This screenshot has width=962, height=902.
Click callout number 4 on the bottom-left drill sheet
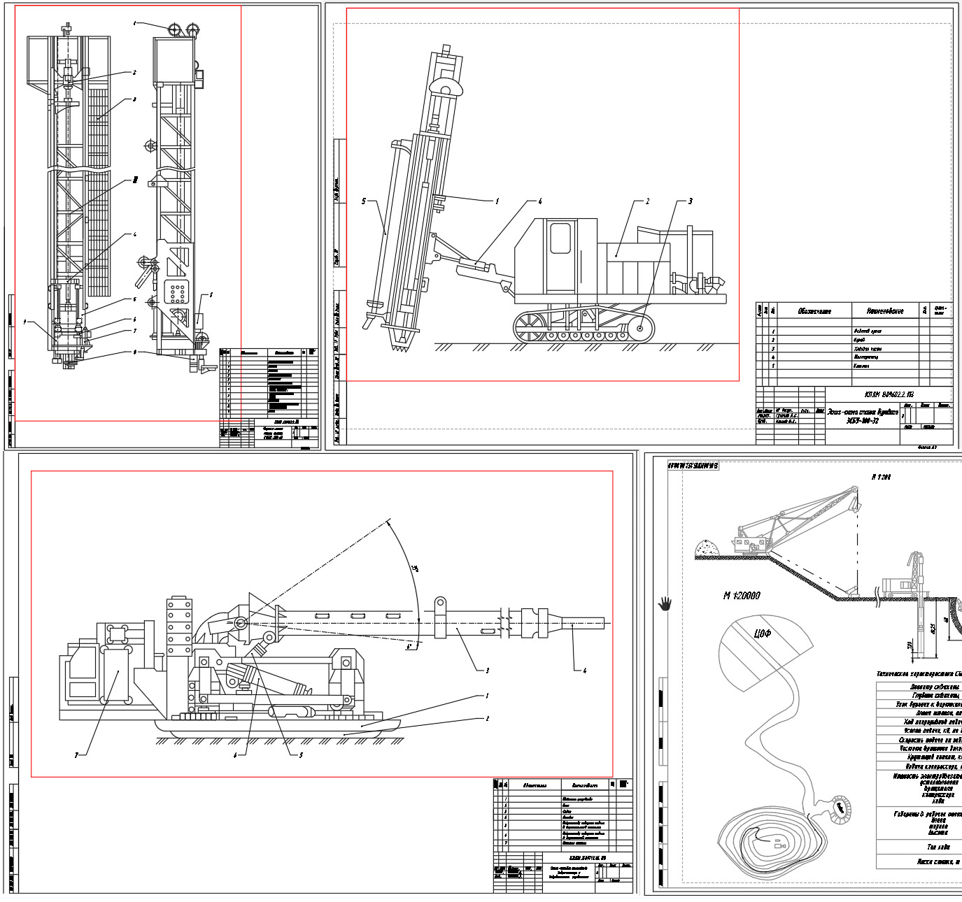tap(585, 670)
